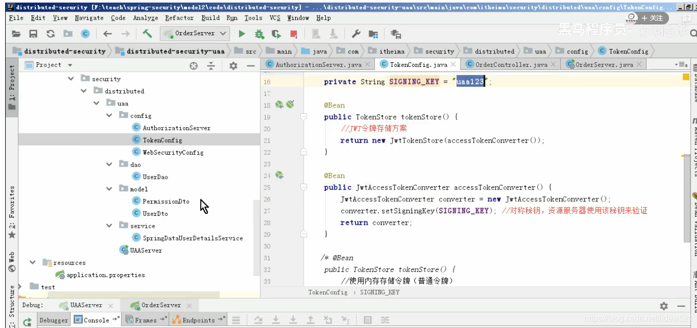Collapse the distributed package node
This screenshot has width=697, height=328.
point(84,91)
